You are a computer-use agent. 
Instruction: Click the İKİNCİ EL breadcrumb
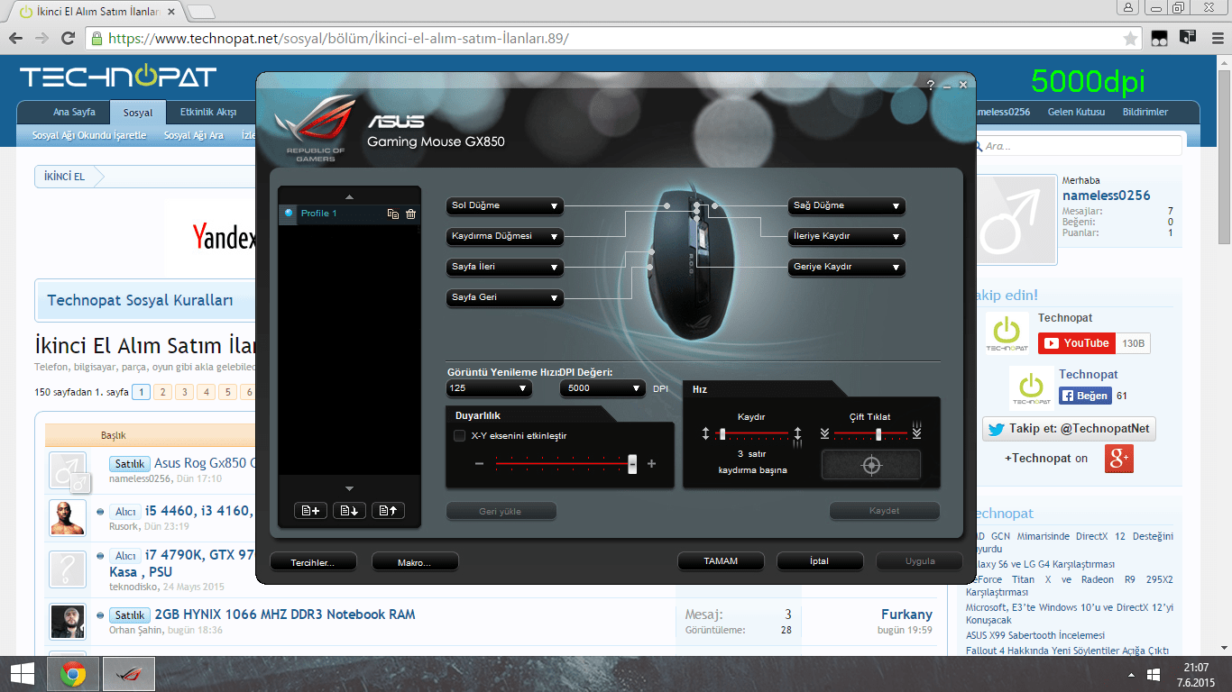64,177
